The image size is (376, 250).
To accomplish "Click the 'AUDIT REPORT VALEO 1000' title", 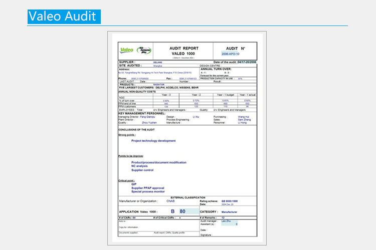I will [183, 51].
